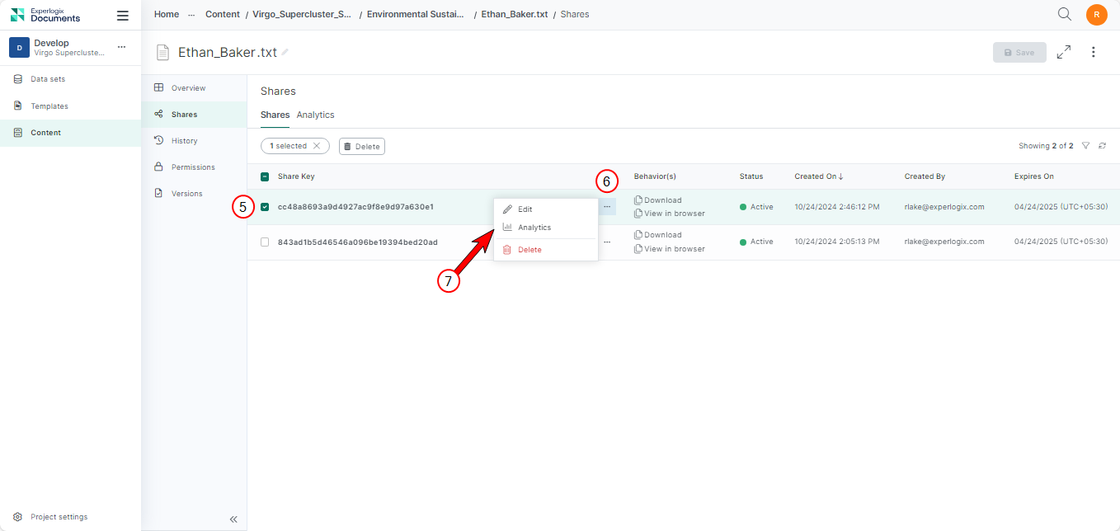The image size is (1120, 531).
Task: Refresh the shares list
Action: tap(1102, 146)
